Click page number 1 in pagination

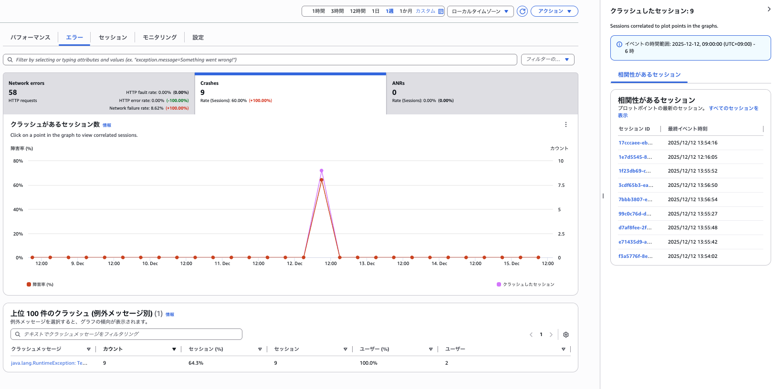[541, 335]
